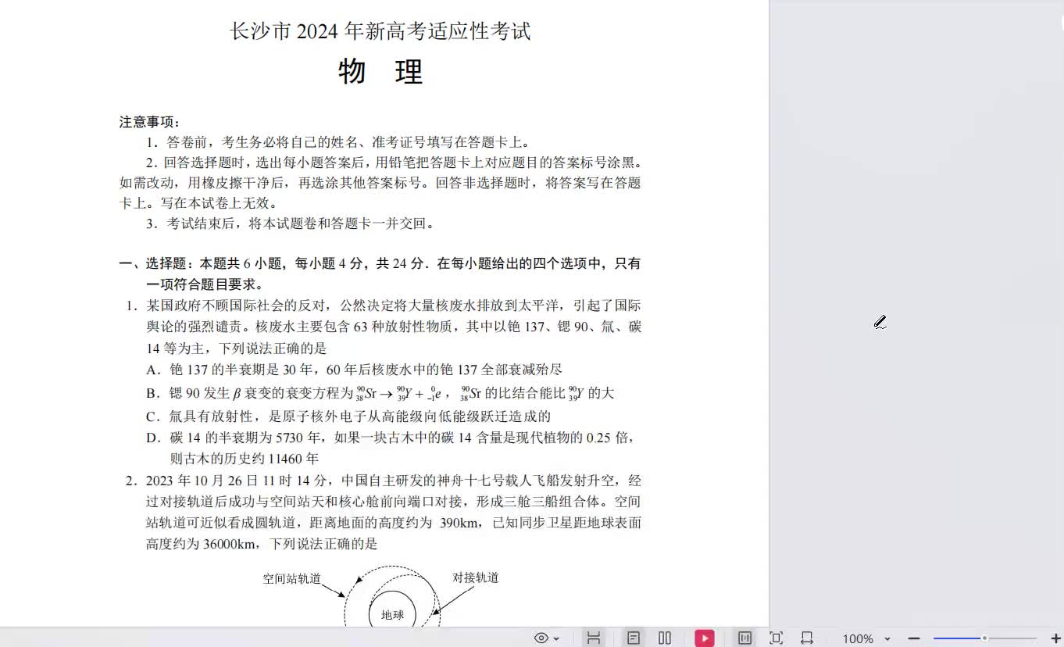Switch to single page view icon
Viewport: 1064px width, 647px height.
pyautogui.click(x=634, y=638)
